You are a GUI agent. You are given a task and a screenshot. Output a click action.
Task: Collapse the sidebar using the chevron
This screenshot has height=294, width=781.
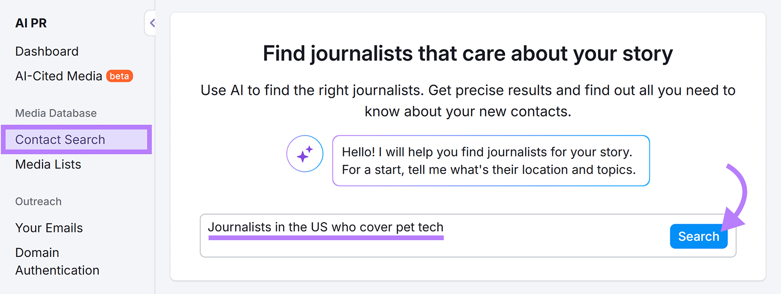152,22
